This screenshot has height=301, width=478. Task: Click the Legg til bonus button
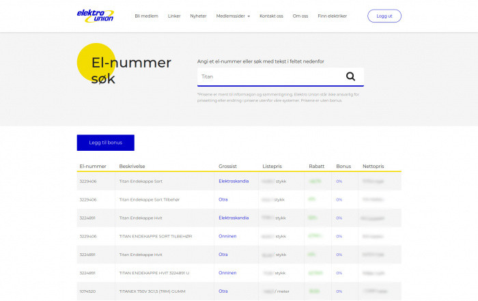tap(105, 143)
